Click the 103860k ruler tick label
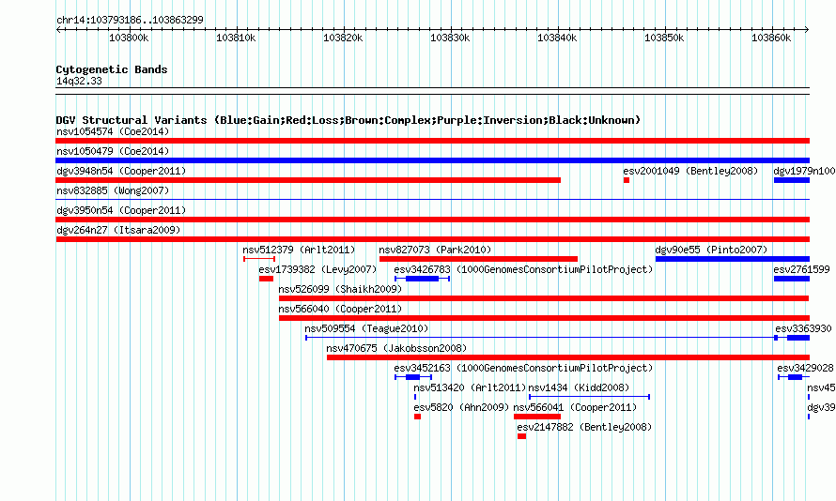 tap(771, 38)
